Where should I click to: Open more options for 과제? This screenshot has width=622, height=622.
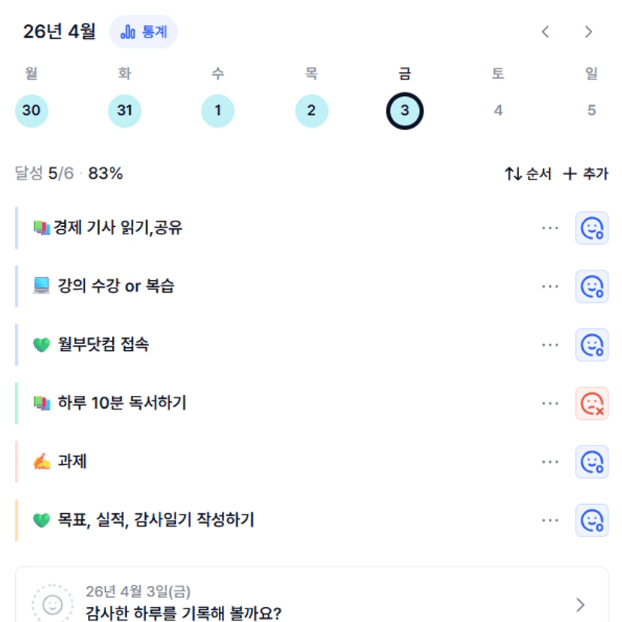[551, 462]
